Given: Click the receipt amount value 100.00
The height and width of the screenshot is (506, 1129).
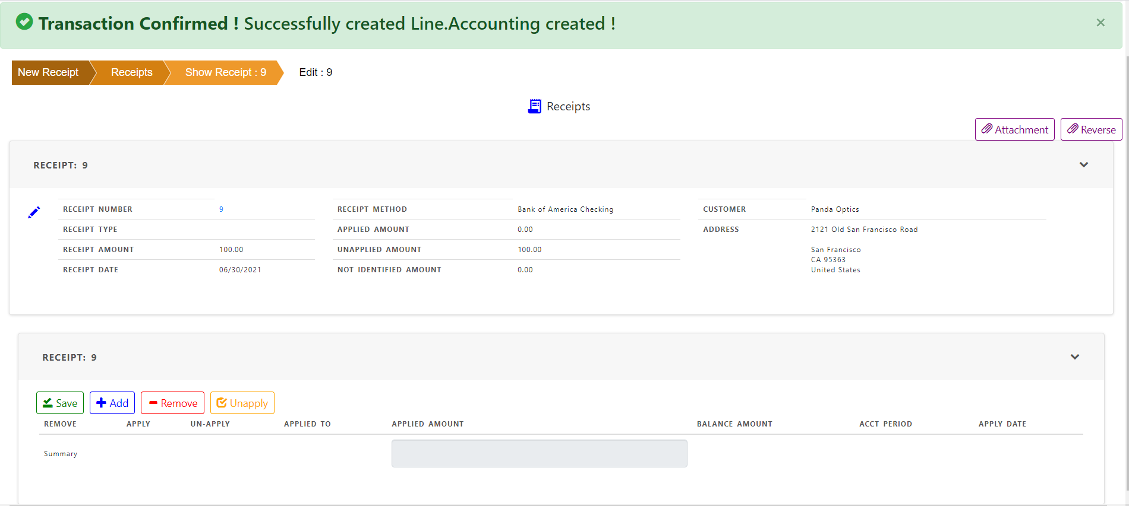Looking at the screenshot, I should click(x=231, y=250).
